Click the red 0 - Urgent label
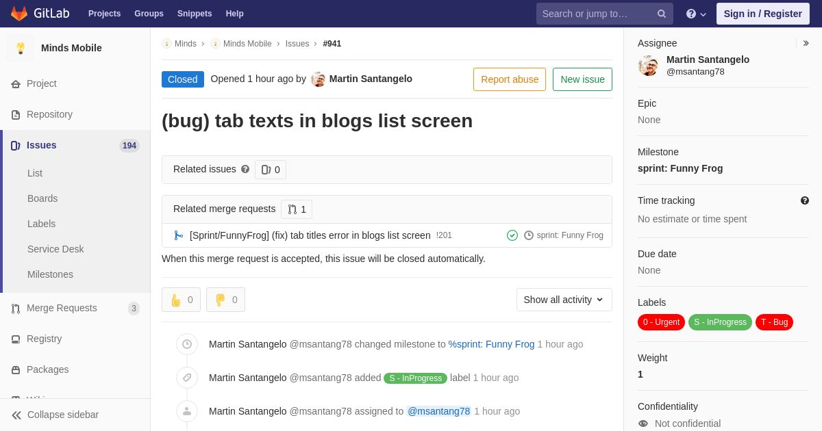This screenshot has width=822, height=431. (661, 322)
